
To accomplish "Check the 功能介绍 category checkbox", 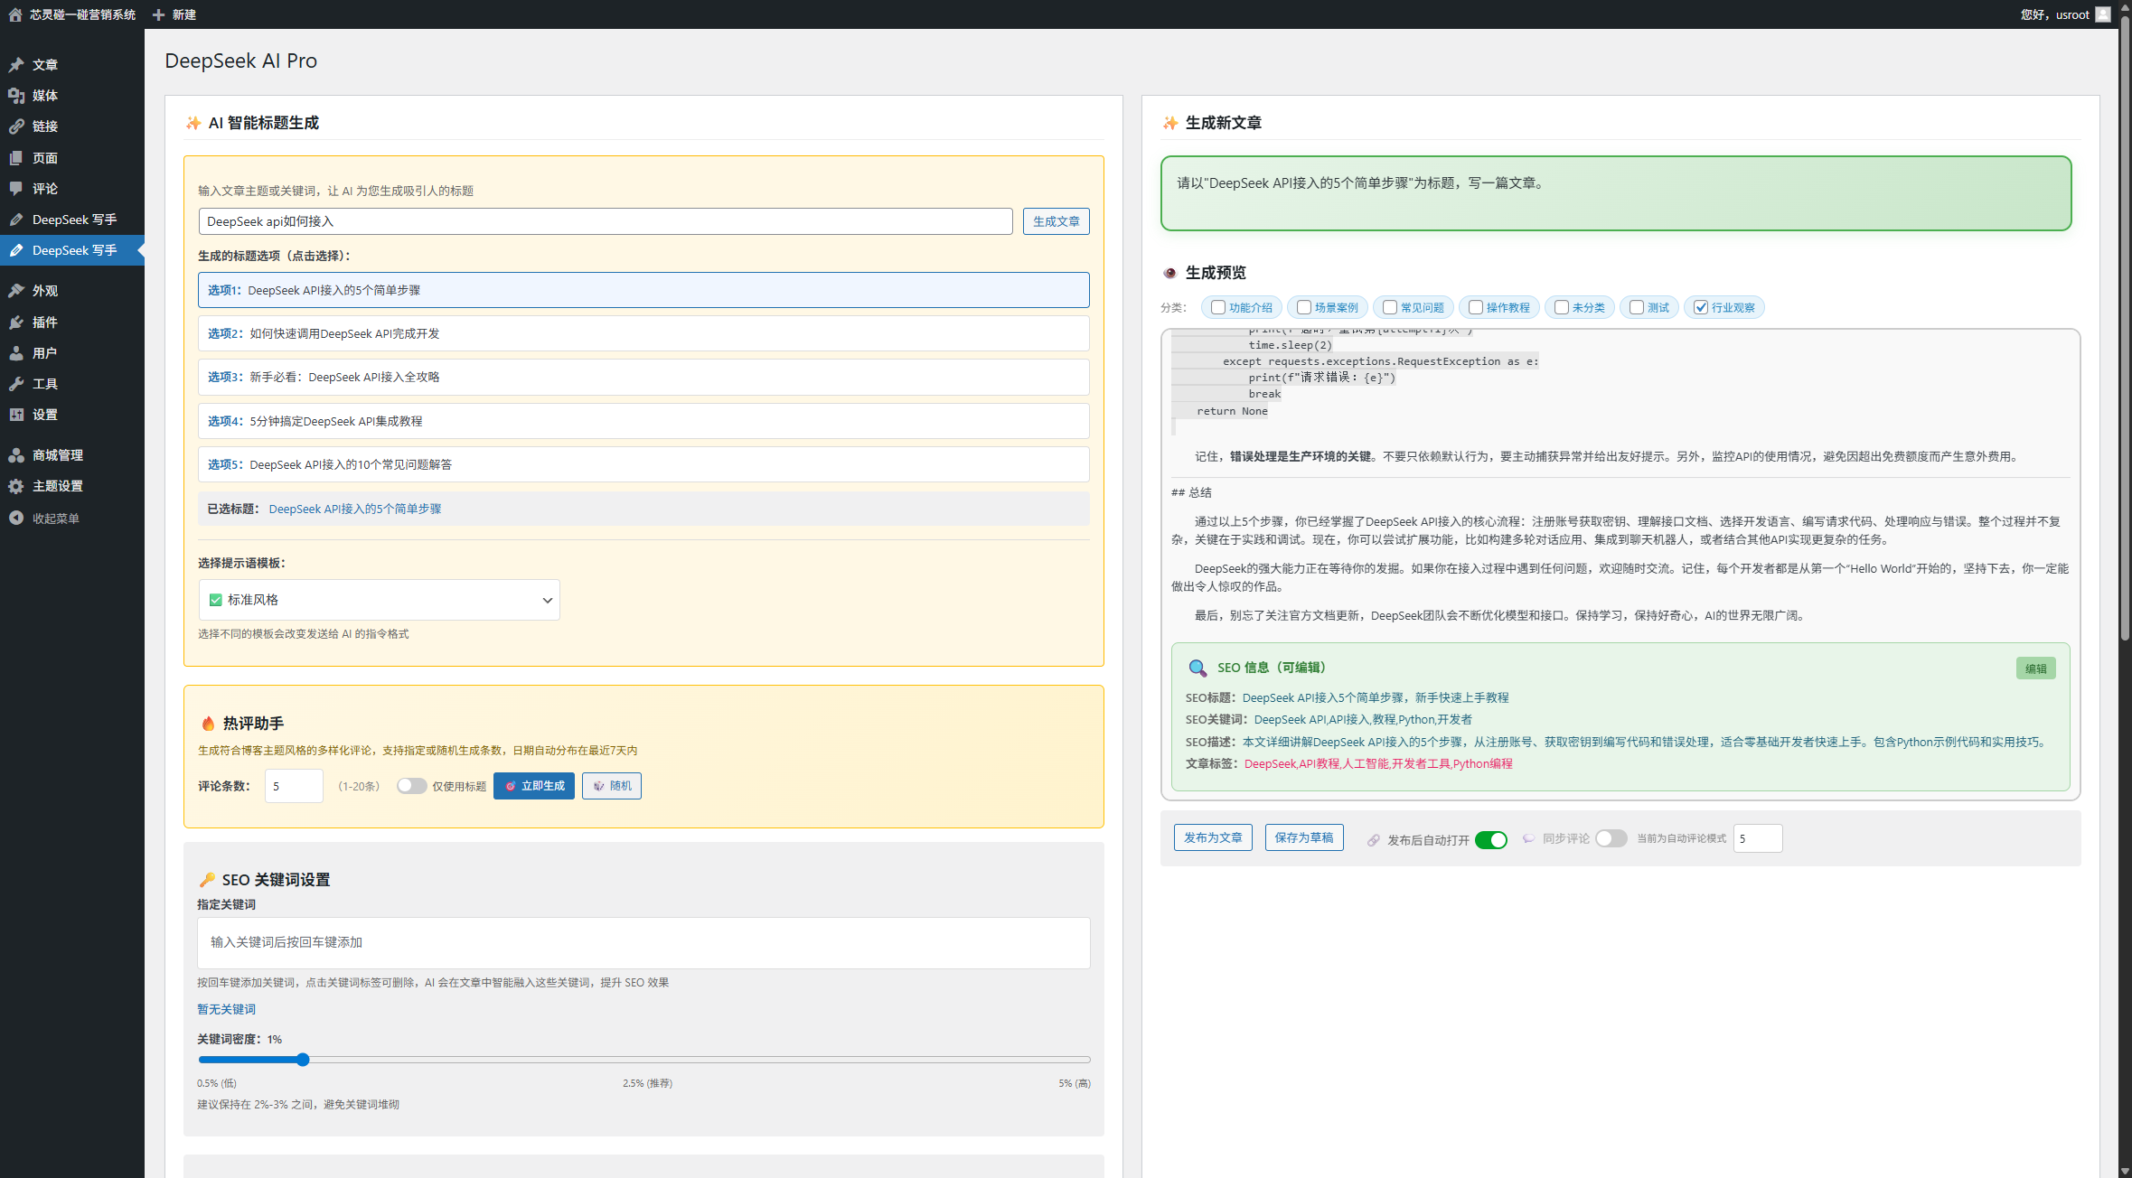I will (1218, 307).
